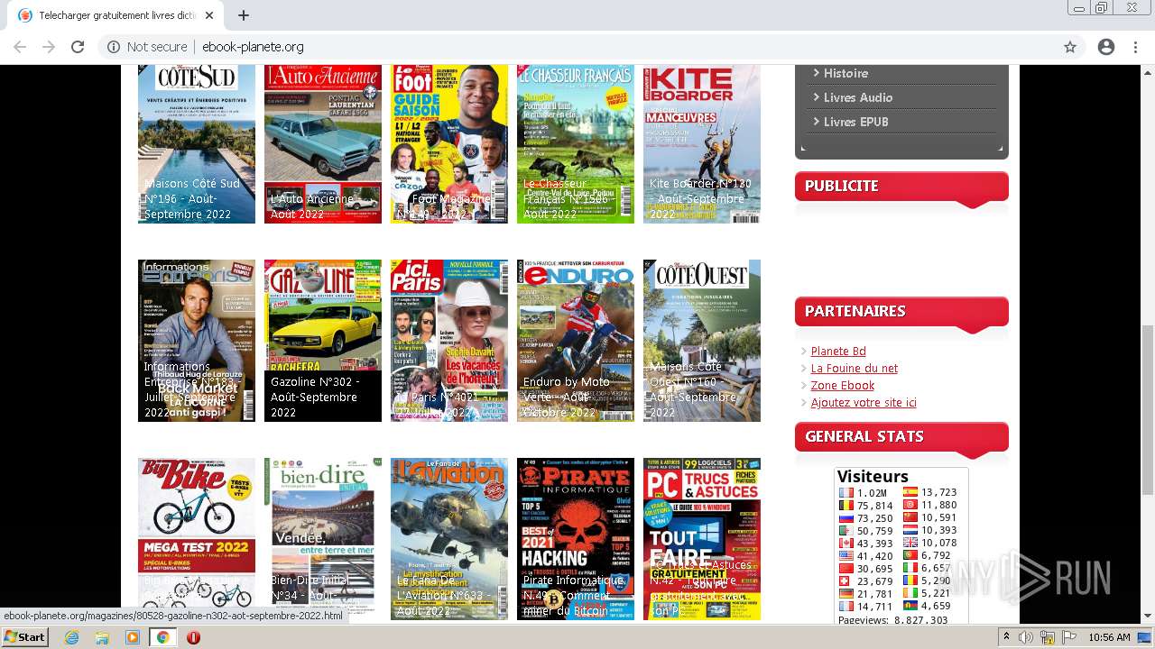Viewport: 1155px width, 649px height.
Task: Click the page vertical scrollbar thumb
Action: coord(1148,410)
